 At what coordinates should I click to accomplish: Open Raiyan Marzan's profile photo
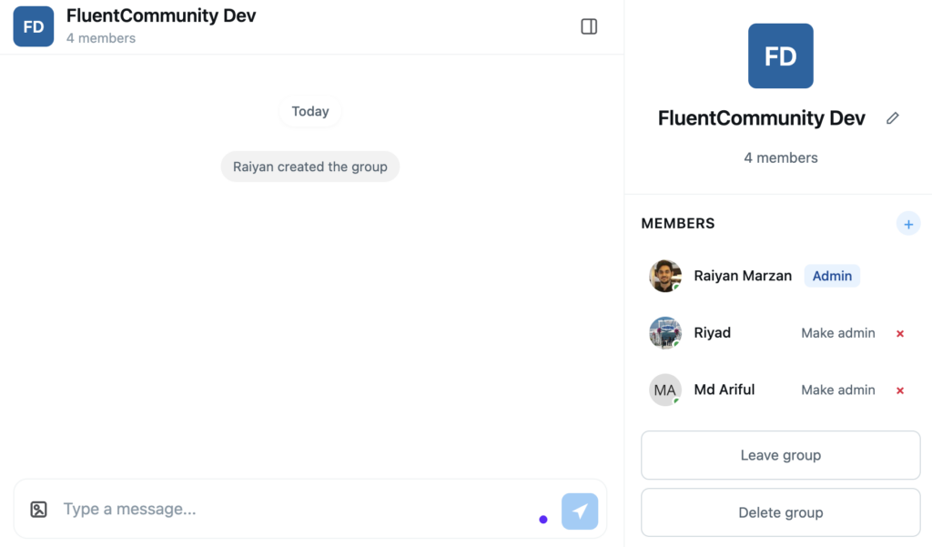[x=664, y=276]
